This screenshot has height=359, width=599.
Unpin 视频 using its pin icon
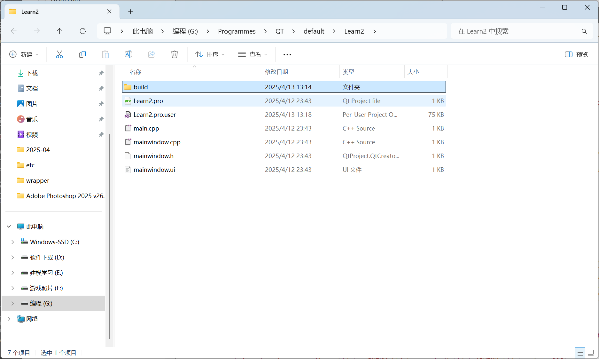pyautogui.click(x=101, y=135)
